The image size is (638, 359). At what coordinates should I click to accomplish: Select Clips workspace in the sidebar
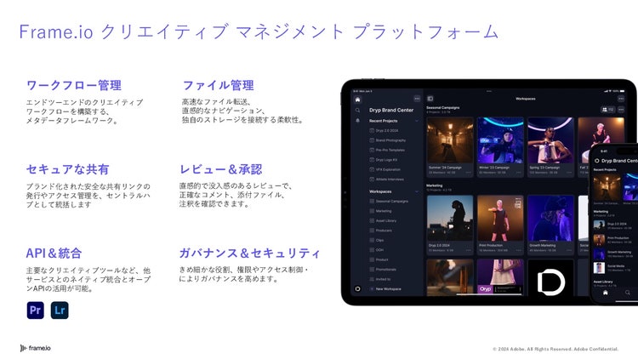click(x=377, y=240)
